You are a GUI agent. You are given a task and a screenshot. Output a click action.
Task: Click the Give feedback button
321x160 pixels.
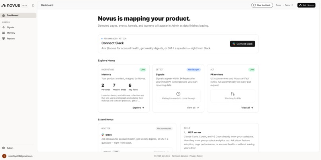[262, 5]
